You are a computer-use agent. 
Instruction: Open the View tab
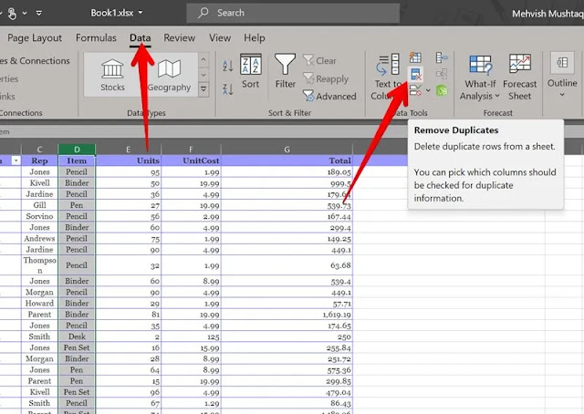coord(220,38)
